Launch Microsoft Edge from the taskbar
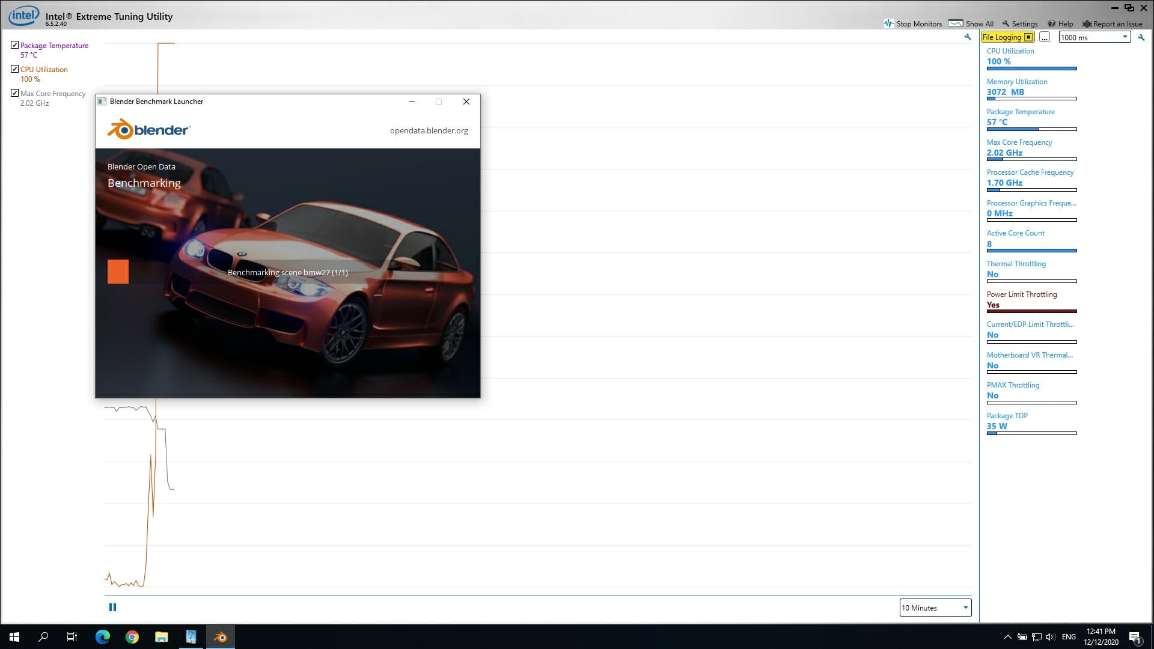This screenshot has width=1154, height=649. click(x=103, y=637)
